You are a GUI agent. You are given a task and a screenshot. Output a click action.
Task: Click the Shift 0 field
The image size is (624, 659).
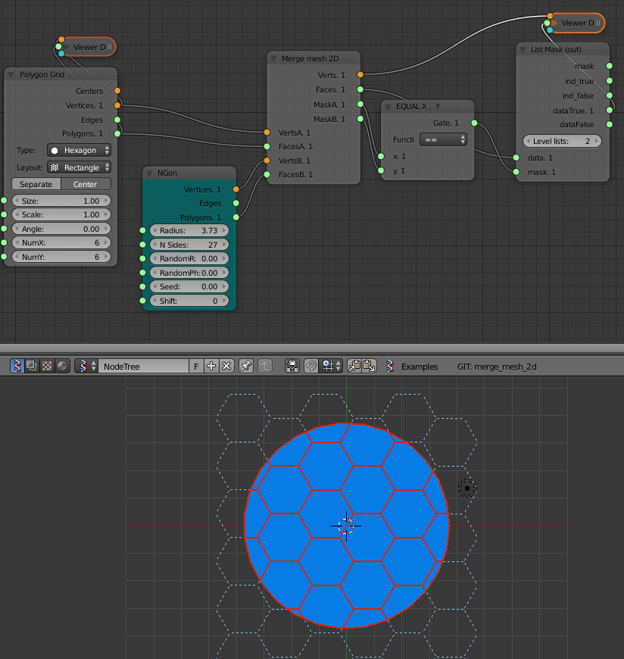(x=189, y=301)
